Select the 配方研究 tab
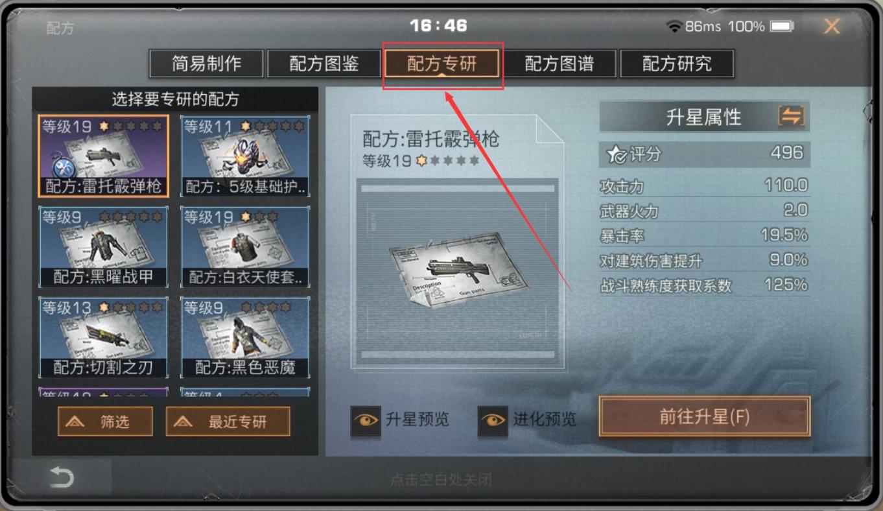The image size is (883, 511). coord(677,64)
